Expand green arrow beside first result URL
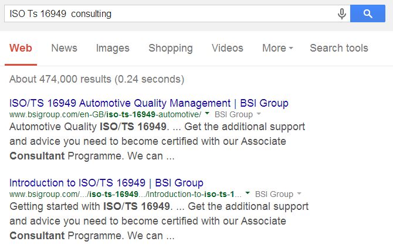The height and width of the screenshot is (248, 393). point(209,114)
